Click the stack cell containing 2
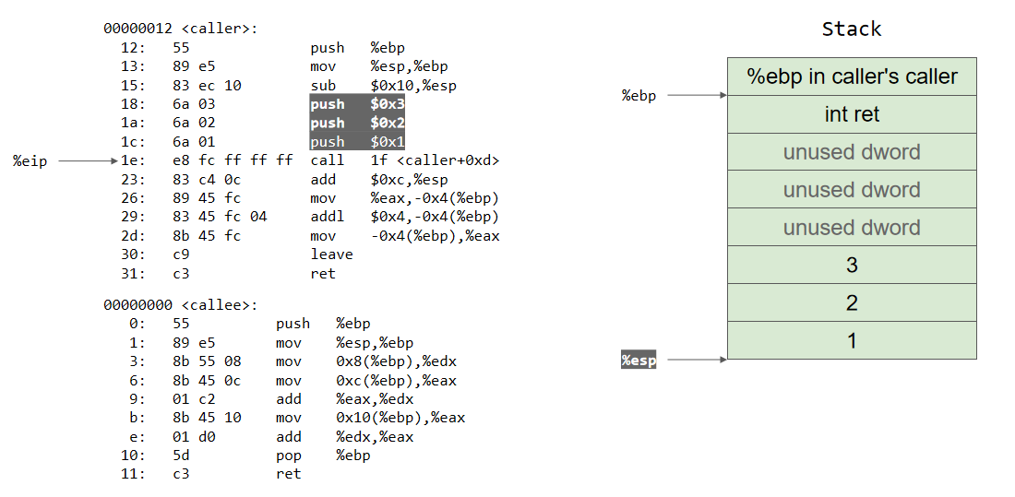Screen dimensions: 1015x497 851,303
